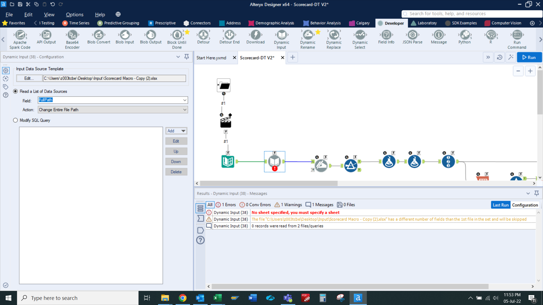The image size is (543, 305).
Task: Expand the Action dropdown list
Action: (185, 110)
